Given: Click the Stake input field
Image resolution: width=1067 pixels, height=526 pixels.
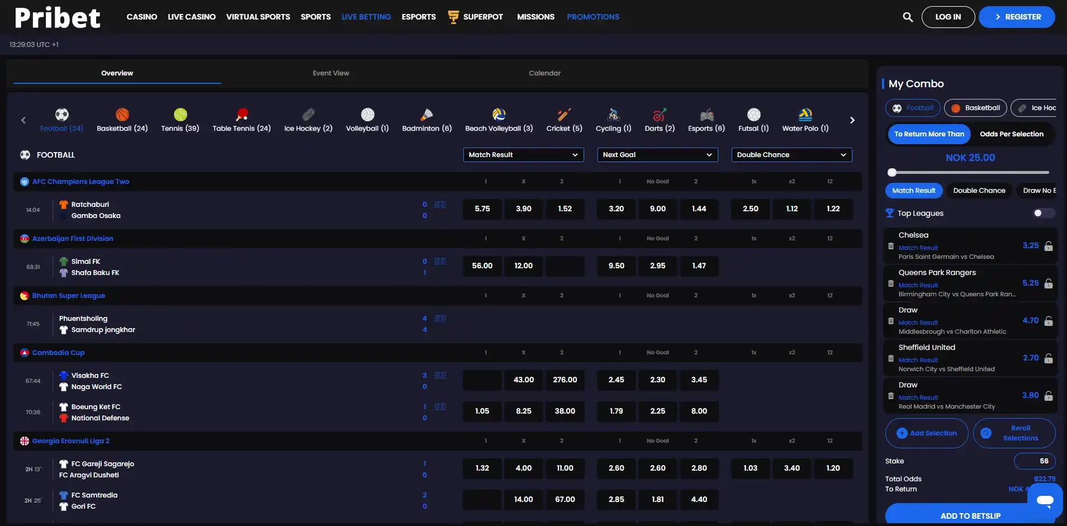Looking at the screenshot, I should tap(1035, 461).
